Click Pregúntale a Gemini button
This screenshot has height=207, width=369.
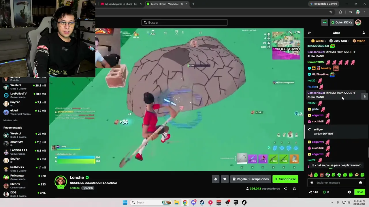(x=324, y=4)
